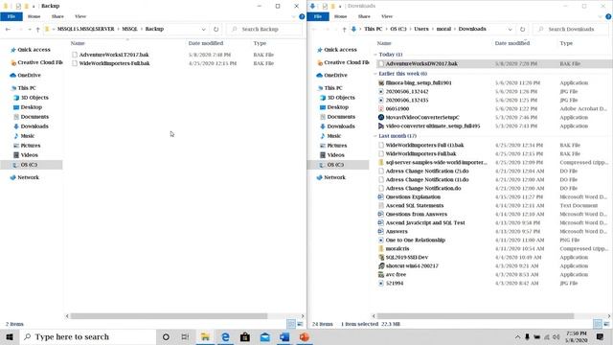Open 3D Objects in Backup window sidebar
The image size is (613, 345).
[31, 98]
